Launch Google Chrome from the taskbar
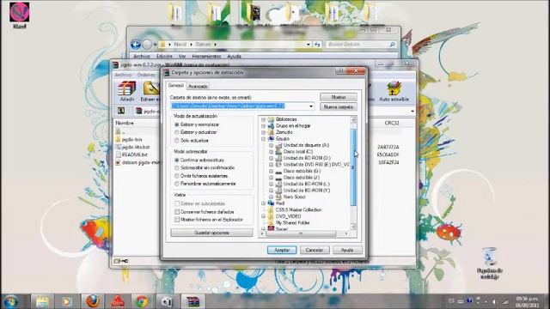This screenshot has height=309, width=550. click(142, 301)
